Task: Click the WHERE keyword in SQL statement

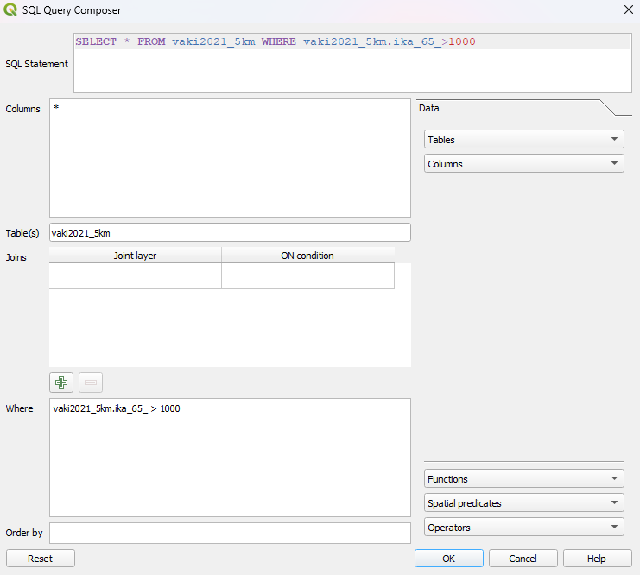Action: coord(279,41)
